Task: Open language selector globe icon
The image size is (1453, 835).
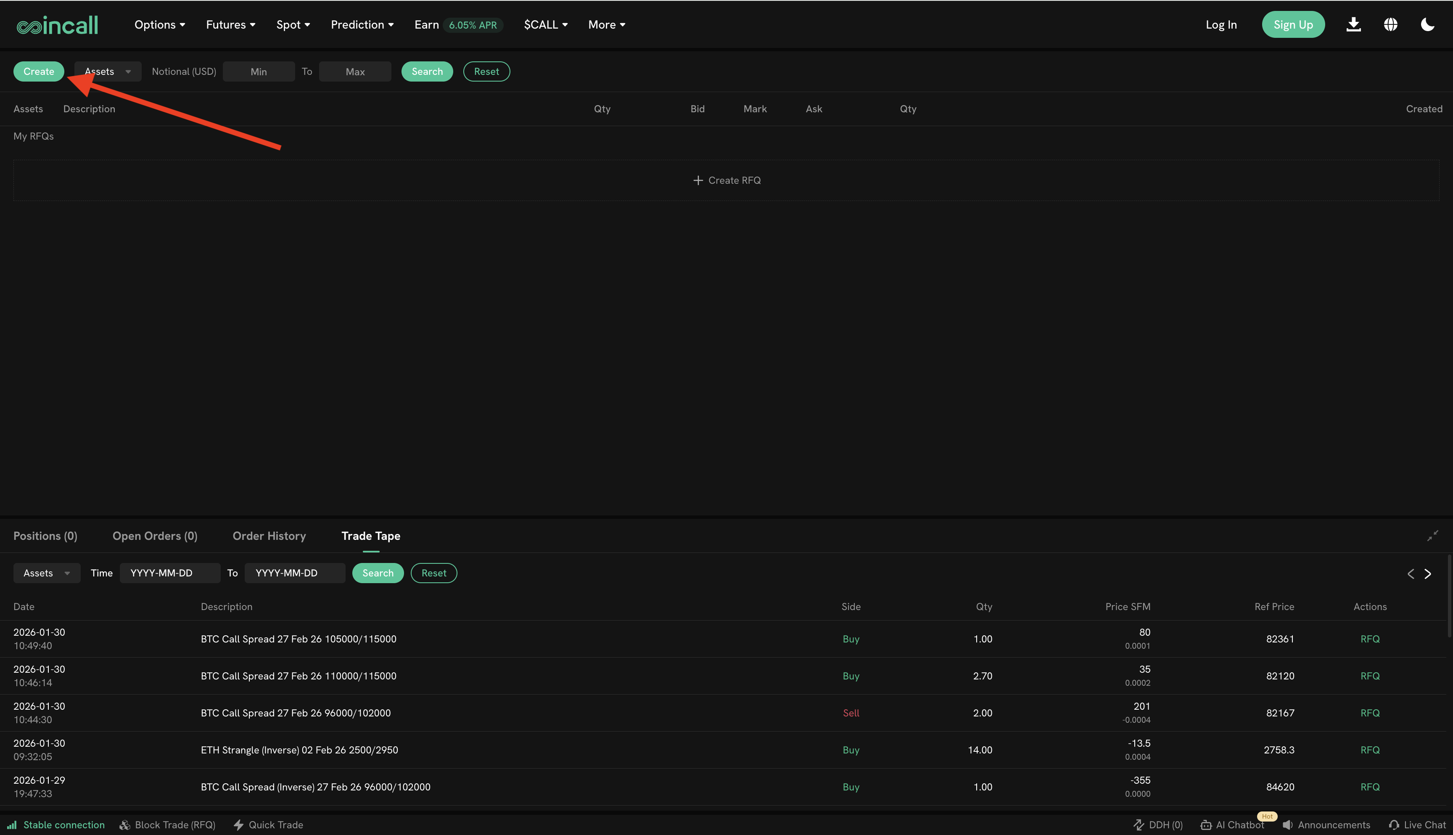Action: point(1390,25)
